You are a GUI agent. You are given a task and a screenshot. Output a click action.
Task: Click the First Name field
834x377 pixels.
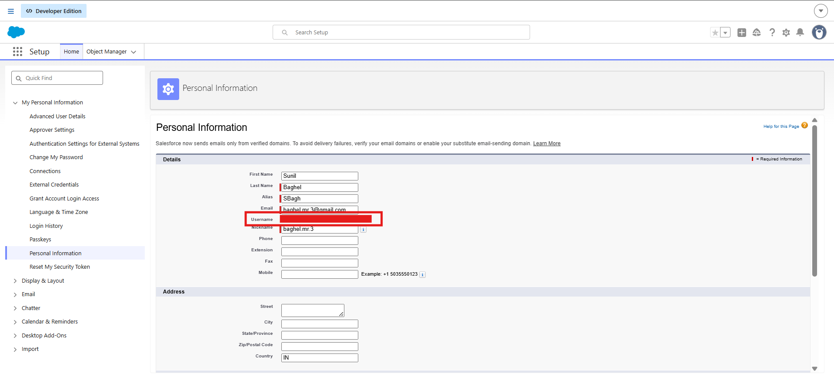tap(320, 176)
